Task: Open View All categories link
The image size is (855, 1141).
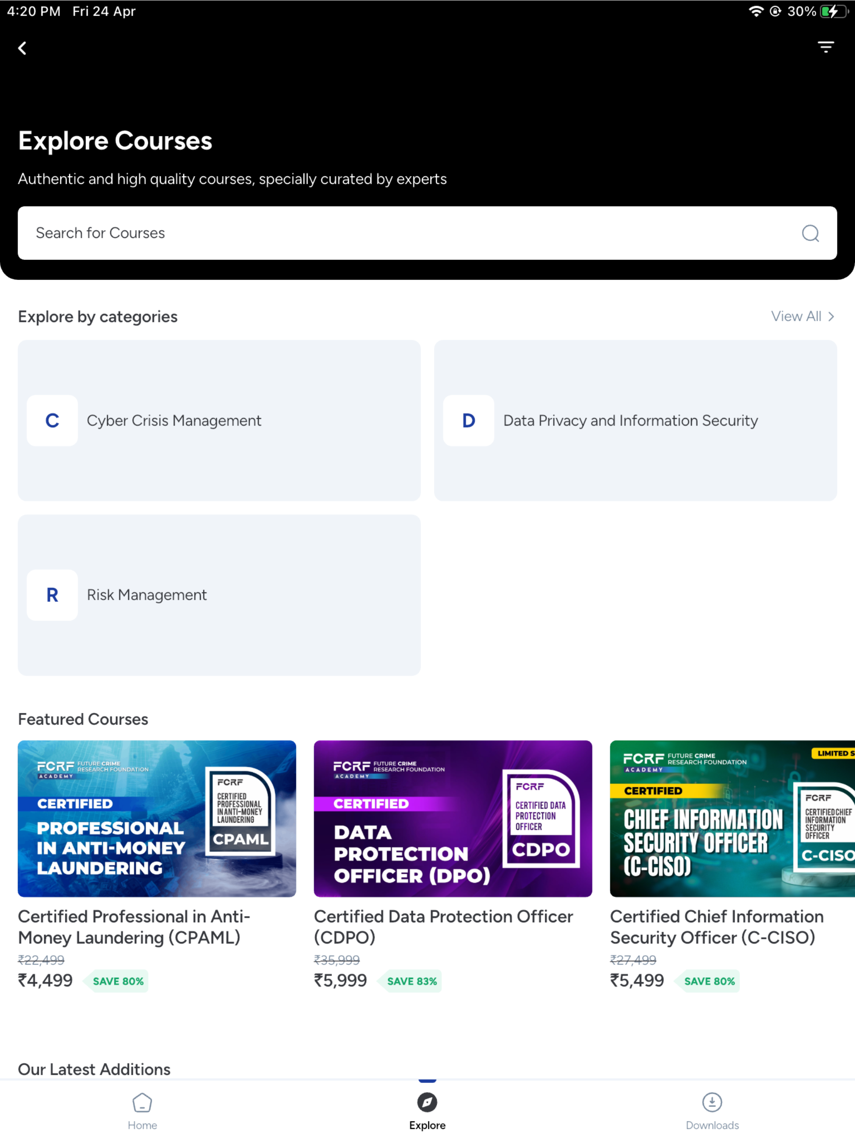Action: point(796,316)
